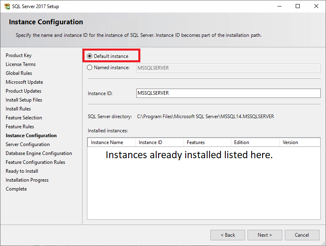Select Microsoft Update in the steps list
The height and width of the screenshot is (246, 326).
pyautogui.click(x=24, y=82)
